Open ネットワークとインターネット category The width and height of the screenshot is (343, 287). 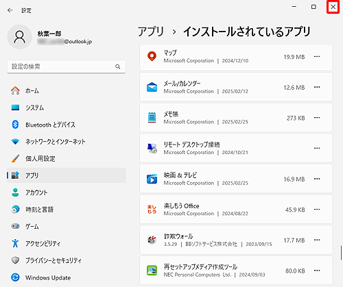67,142
